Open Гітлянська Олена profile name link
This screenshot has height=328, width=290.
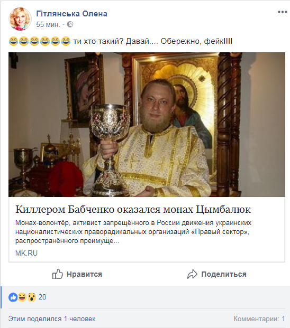[71, 14]
